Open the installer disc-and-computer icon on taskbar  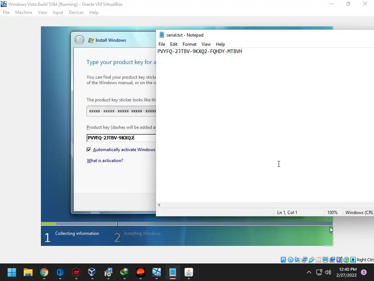tap(108, 272)
